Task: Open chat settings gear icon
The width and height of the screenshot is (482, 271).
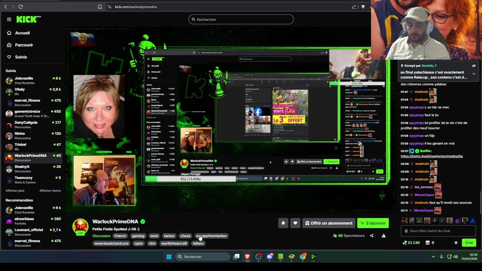Action: [456, 243]
